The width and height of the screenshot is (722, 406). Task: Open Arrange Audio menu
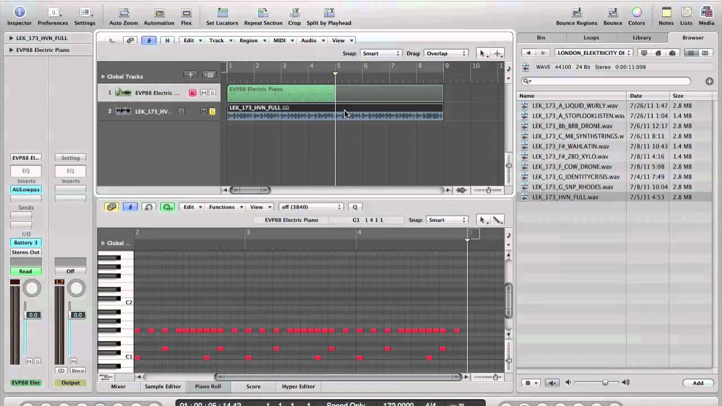click(312, 41)
